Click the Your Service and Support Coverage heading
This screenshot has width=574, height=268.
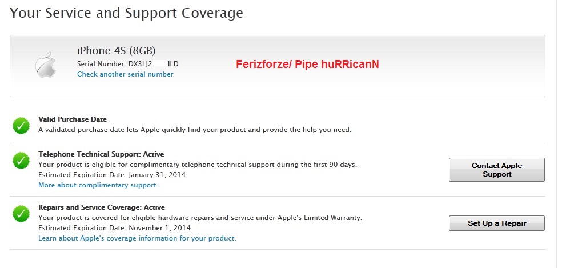click(126, 13)
